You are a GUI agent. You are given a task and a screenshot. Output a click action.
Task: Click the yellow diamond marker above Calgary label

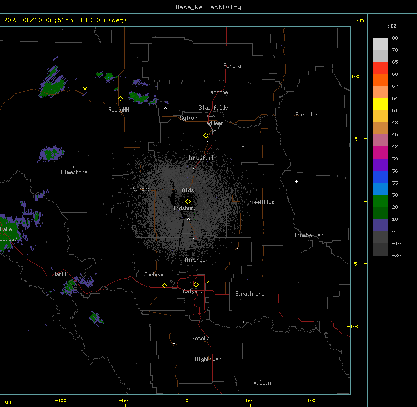(196, 285)
